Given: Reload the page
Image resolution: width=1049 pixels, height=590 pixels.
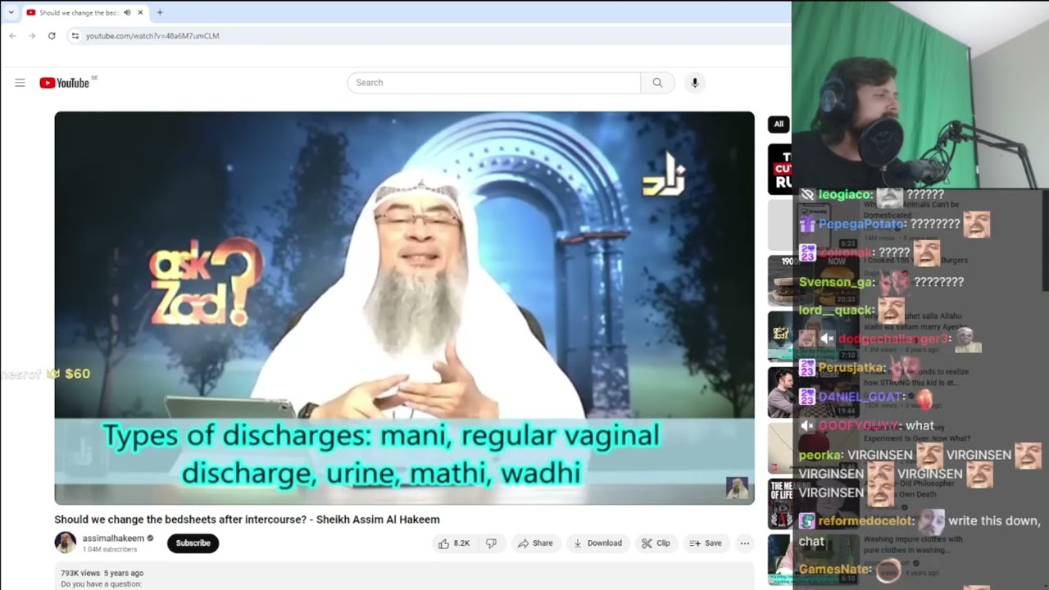Looking at the screenshot, I should pyautogui.click(x=52, y=36).
